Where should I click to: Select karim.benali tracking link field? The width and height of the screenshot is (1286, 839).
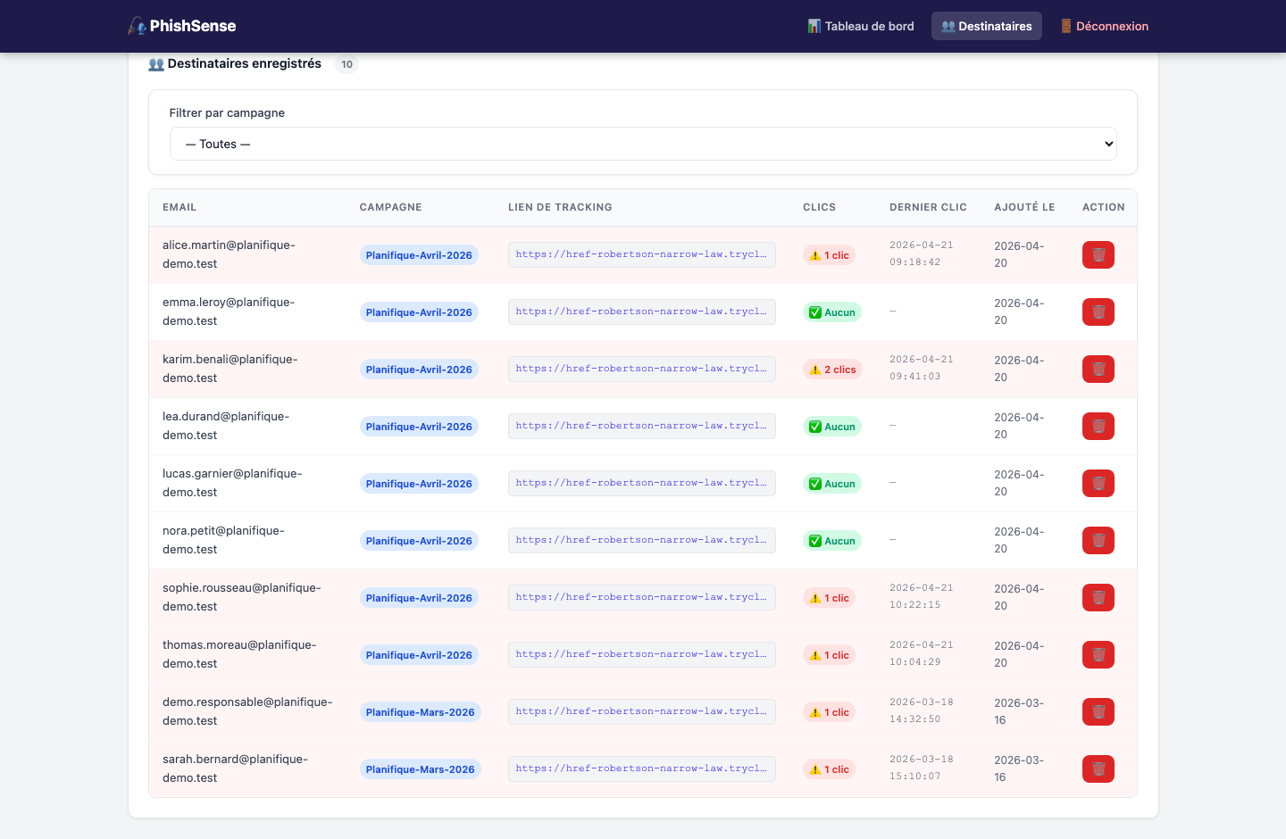coord(642,369)
